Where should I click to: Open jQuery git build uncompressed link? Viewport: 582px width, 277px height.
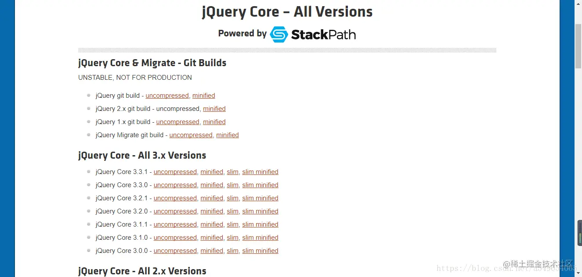167,96
